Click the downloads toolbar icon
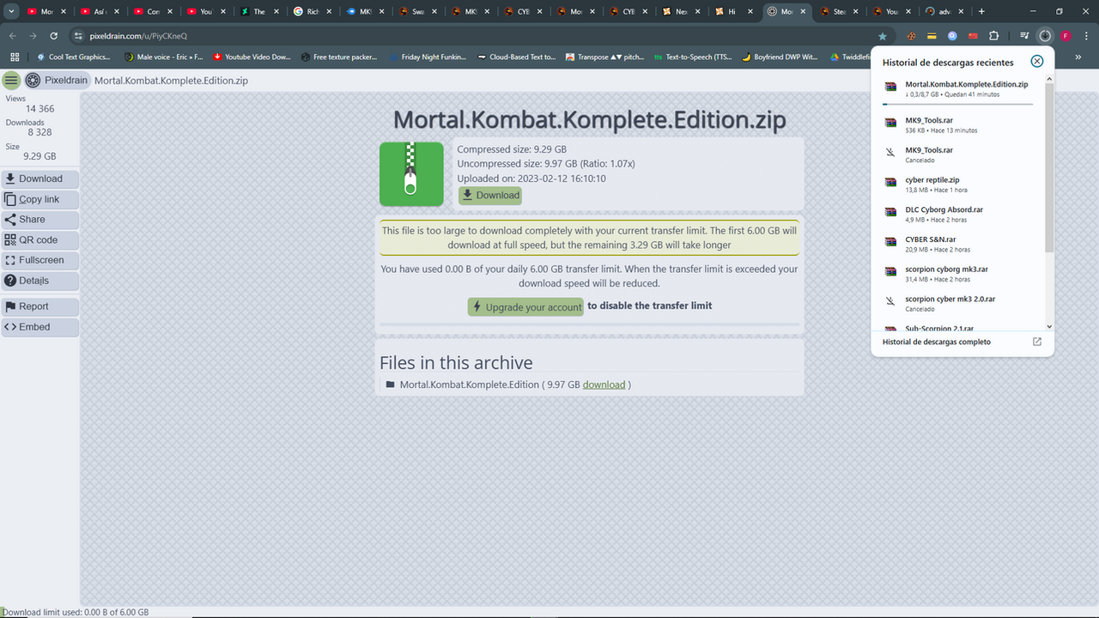This screenshot has height=618, width=1099. pos(1045,36)
